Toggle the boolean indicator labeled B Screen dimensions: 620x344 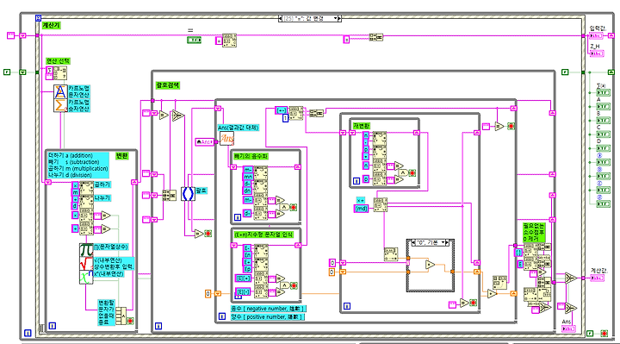tap(604, 121)
